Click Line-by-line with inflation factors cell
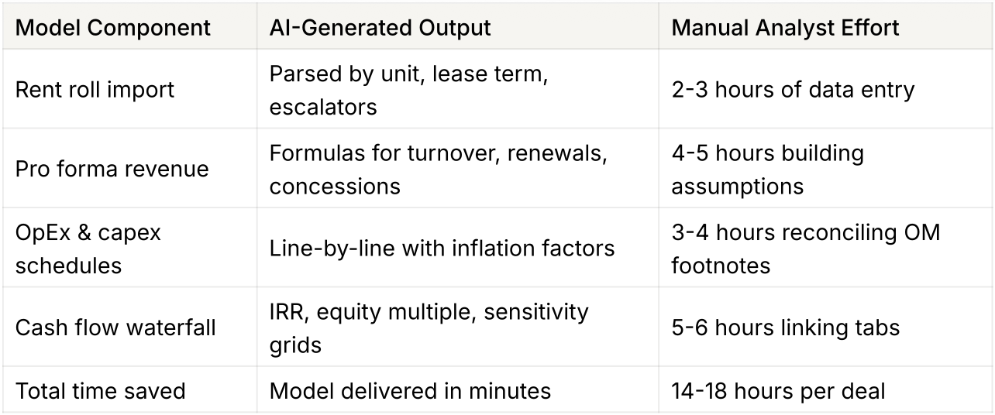995x415 pixels. pyautogui.click(x=457, y=249)
